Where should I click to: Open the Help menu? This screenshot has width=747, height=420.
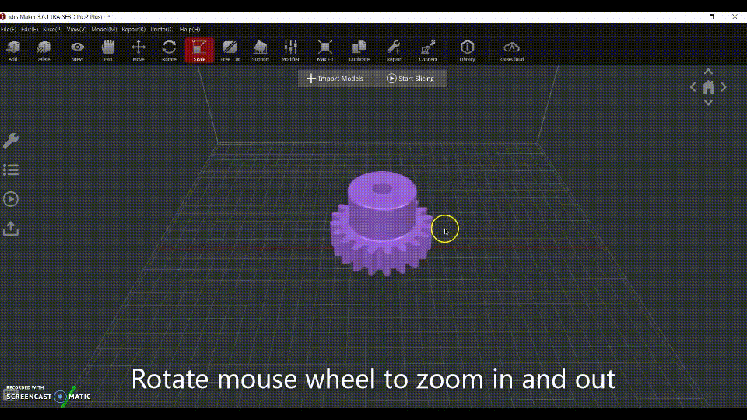pos(190,29)
